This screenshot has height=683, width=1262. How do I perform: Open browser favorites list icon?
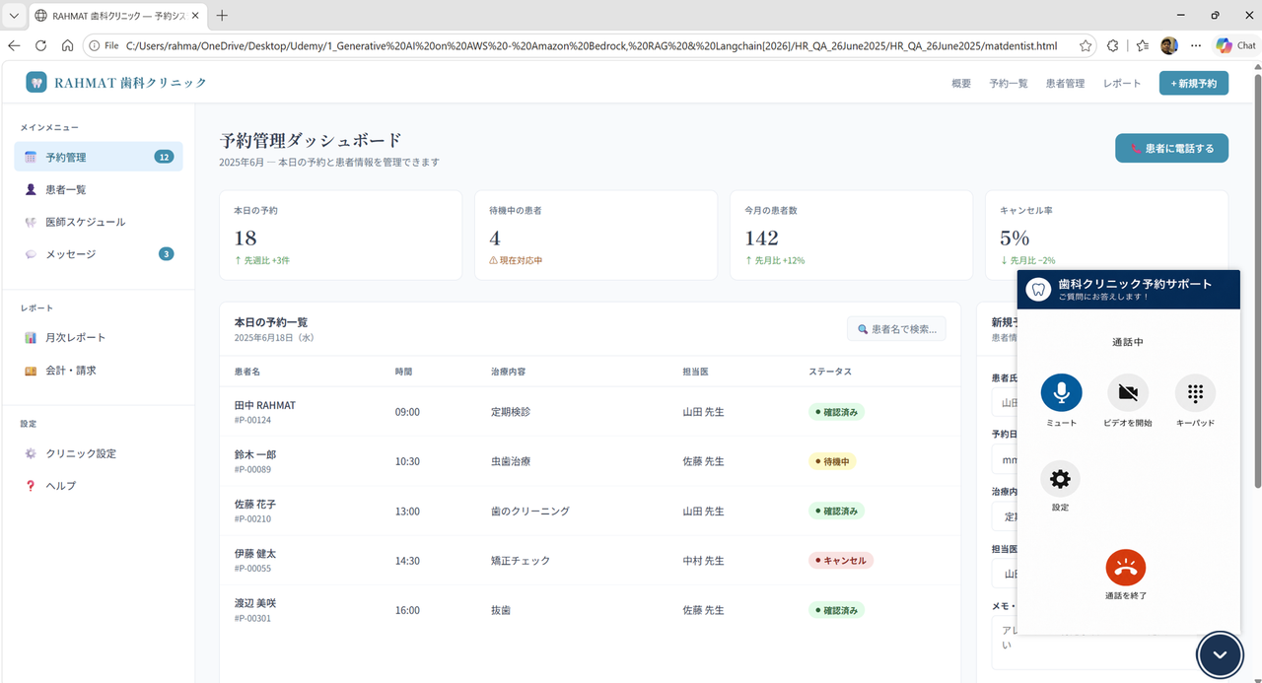(1142, 45)
